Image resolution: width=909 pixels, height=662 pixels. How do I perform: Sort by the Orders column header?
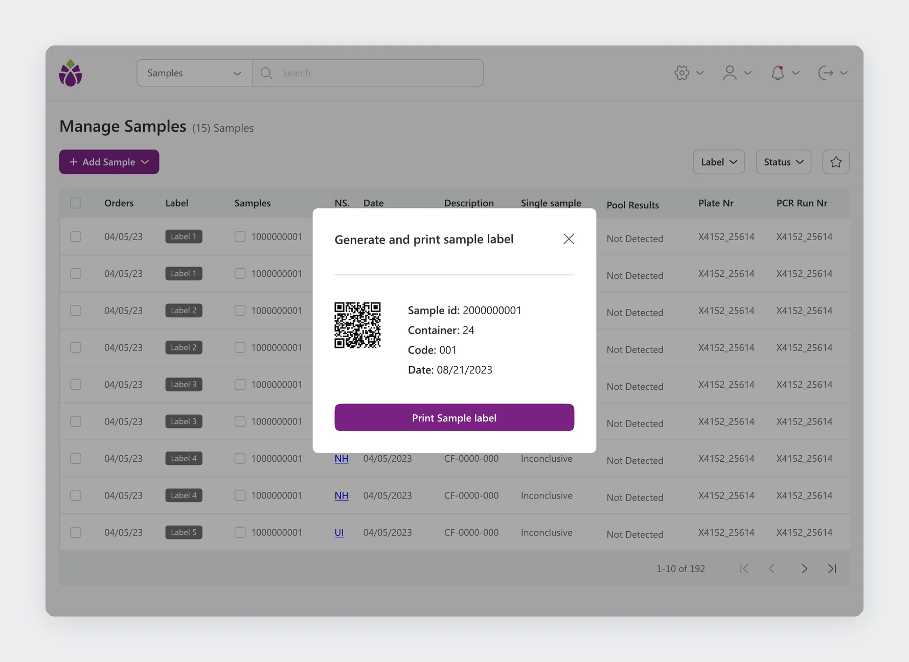[119, 203]
